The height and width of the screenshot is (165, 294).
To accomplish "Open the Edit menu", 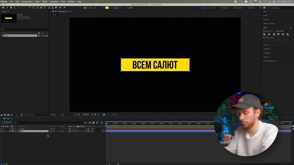I will [x=17, y=1].
